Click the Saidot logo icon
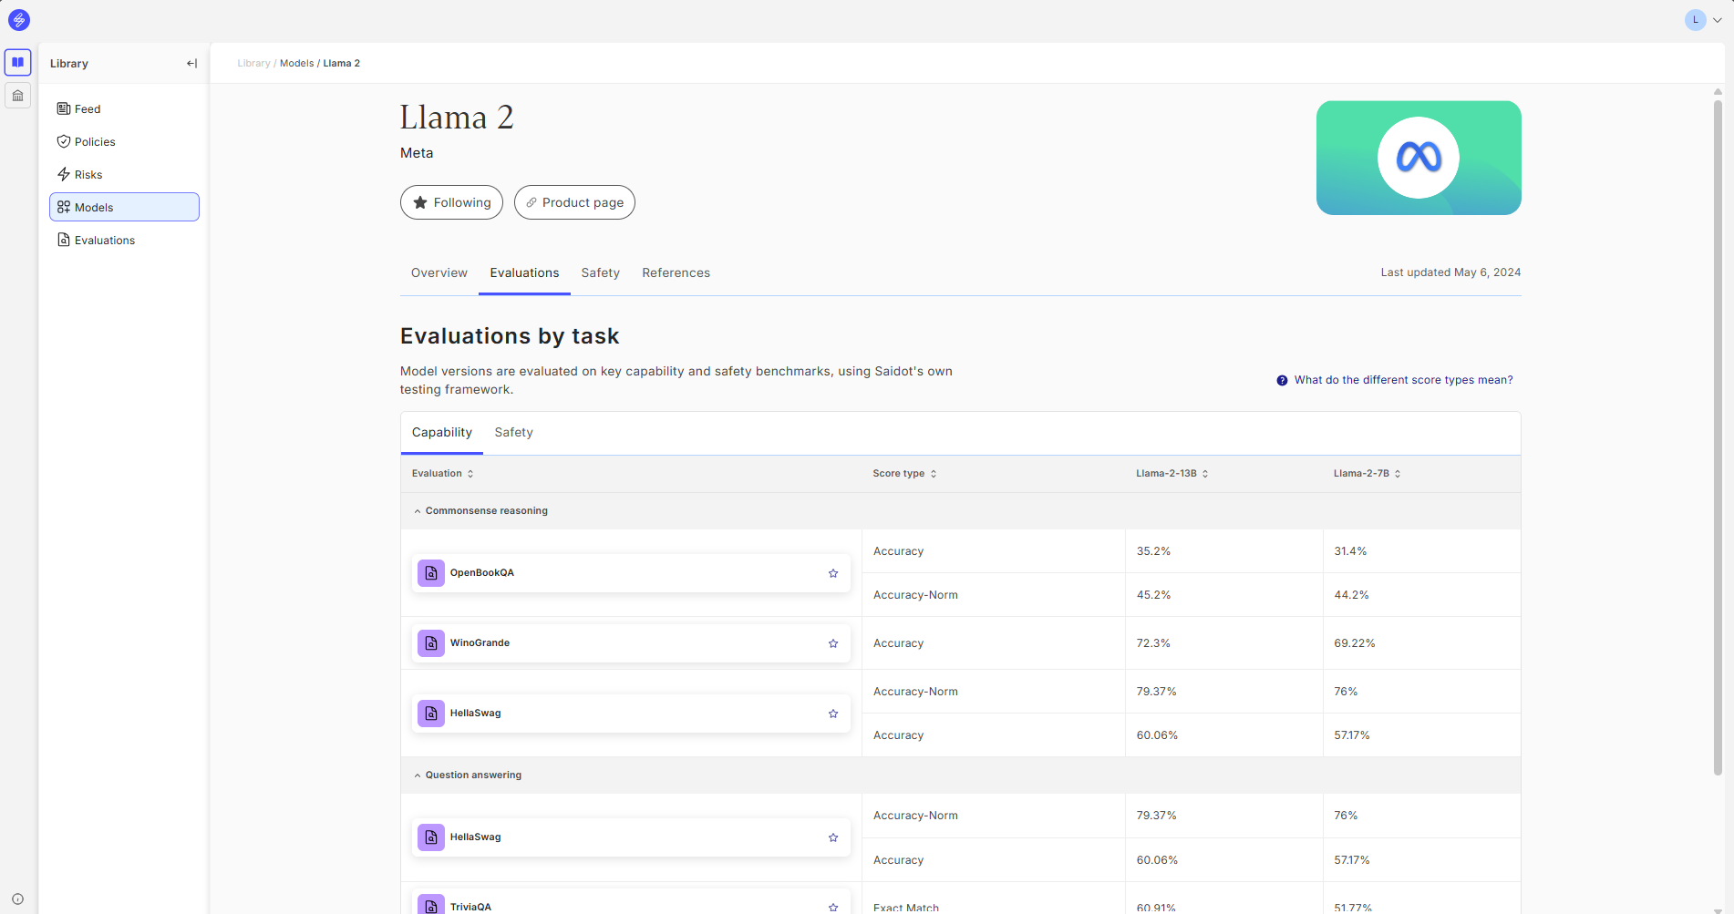This screenshot has height=914, width=1734. point(18,19)
